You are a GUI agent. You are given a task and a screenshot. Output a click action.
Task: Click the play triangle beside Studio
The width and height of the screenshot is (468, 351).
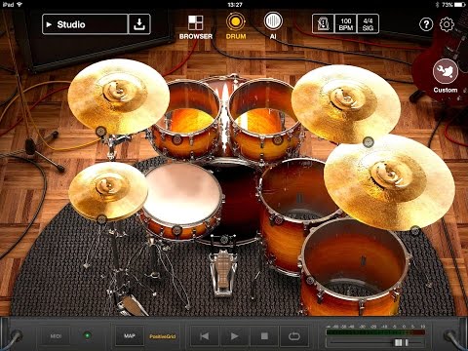pos(49,24)
